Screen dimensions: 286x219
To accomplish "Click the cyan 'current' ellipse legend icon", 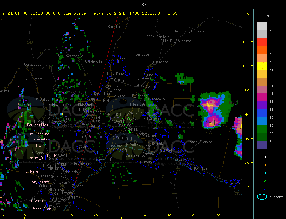I will [x=262, y=197].
